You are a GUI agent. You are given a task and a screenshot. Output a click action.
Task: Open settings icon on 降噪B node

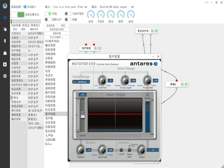[x=182, y=84]
